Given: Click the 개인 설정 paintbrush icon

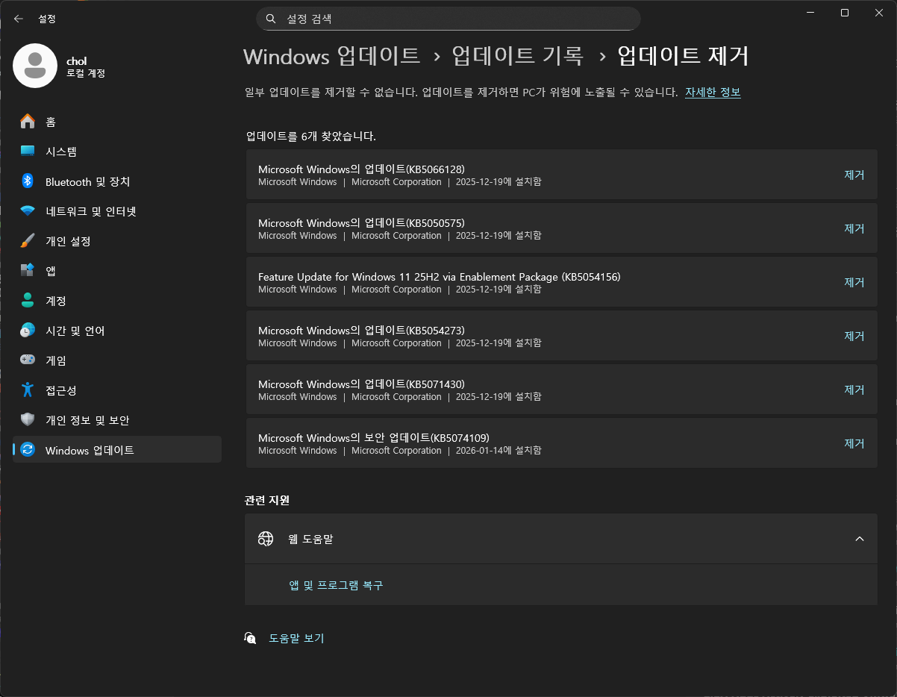Looking at the screenshot, I should pos(28,241).
